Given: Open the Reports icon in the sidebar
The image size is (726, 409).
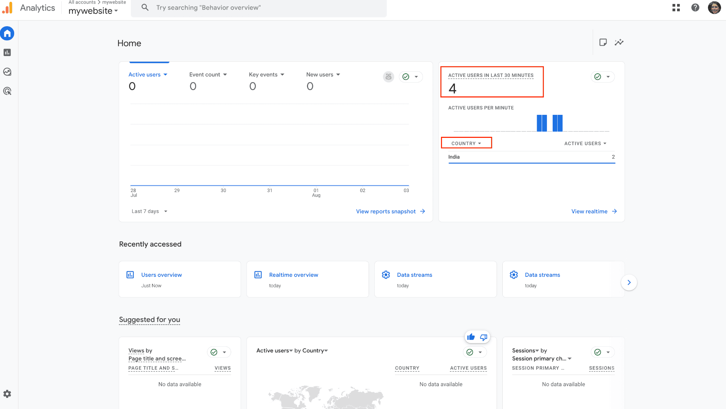Looking at the screenshot, I should pyautogui.click(x=7, y=52).
